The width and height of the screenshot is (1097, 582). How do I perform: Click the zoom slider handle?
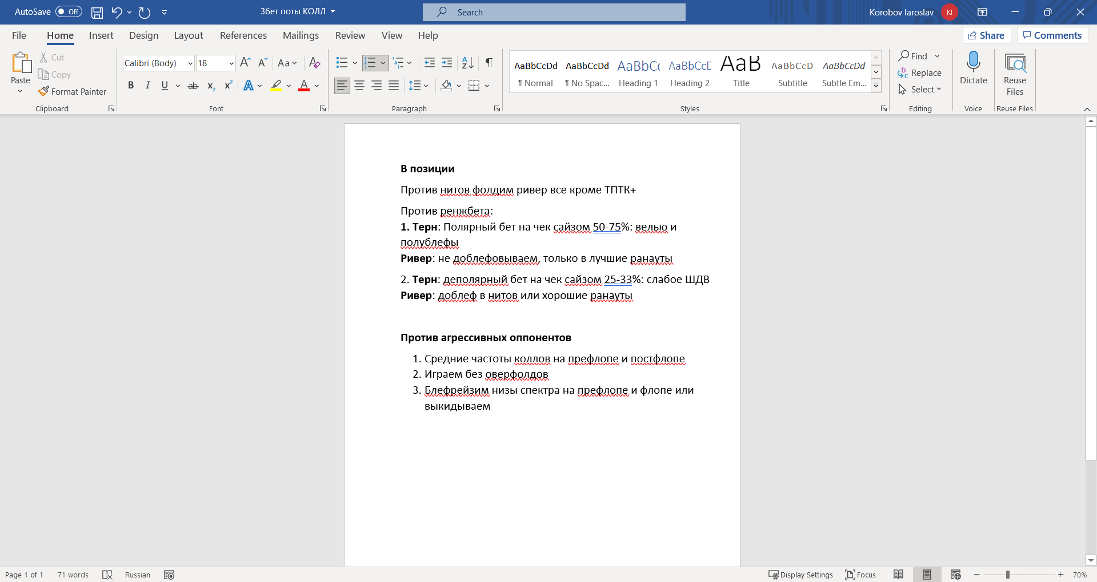[x=1008, y=575]
